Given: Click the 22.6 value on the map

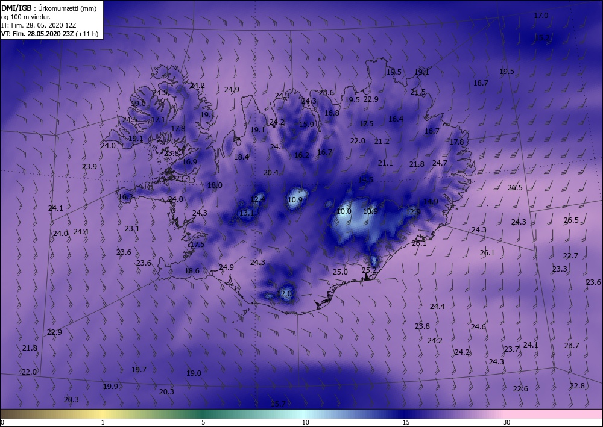Looking at the screenshot, I should [520, 389].
